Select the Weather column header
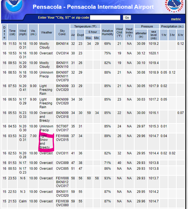 (x=46, y=32)
